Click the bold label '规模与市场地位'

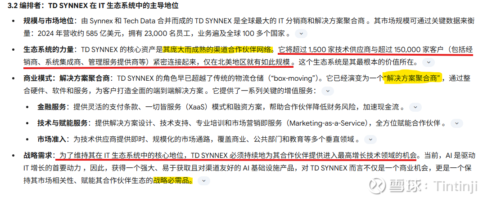pyautogui.click(x=49, y=21)
